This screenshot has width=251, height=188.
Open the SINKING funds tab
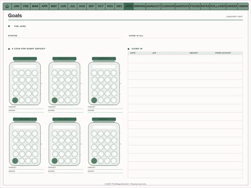tap(139, 6)
